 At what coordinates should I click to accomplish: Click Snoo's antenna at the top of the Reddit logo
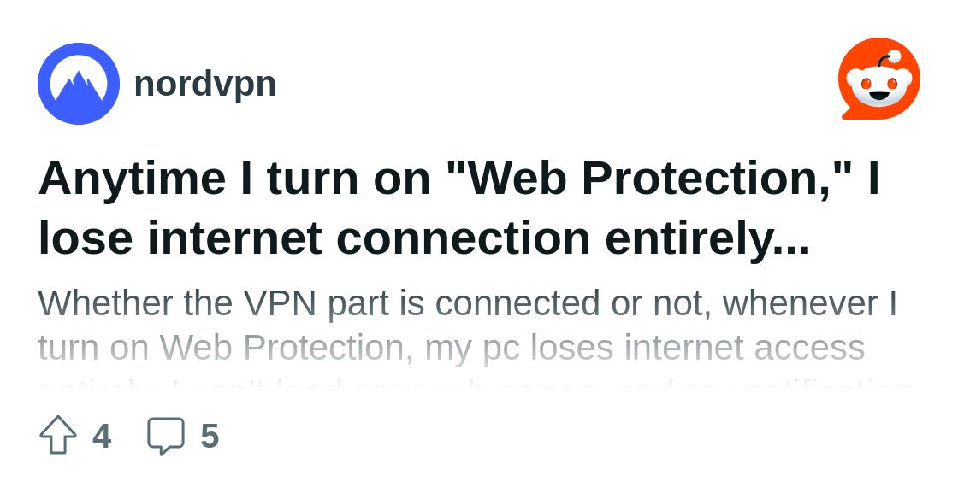click(x=888, y=58)
